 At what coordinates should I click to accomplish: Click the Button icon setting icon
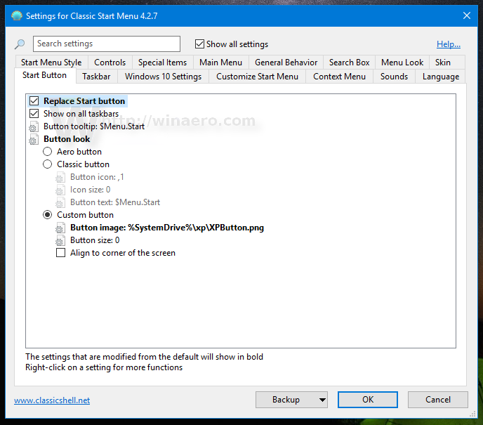tap(60, 177)
